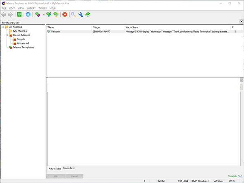The width and height of the screenshot is (244, 183).
Task: Click the Advanced folder icon
Action: [x=14, y=43]
